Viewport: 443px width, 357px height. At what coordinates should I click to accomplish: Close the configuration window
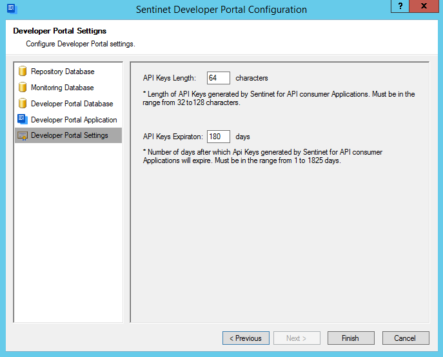coord(424,6)
